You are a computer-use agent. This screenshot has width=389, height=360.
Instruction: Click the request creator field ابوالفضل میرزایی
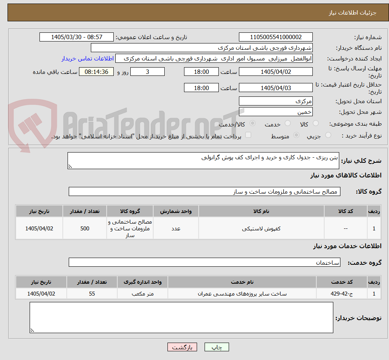pos(214,58)
